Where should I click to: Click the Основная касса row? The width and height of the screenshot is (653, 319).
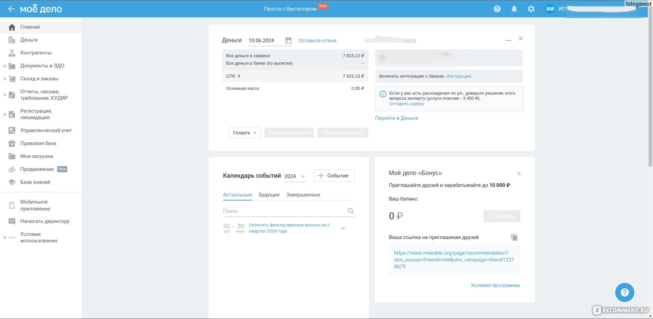pos(295,89)
